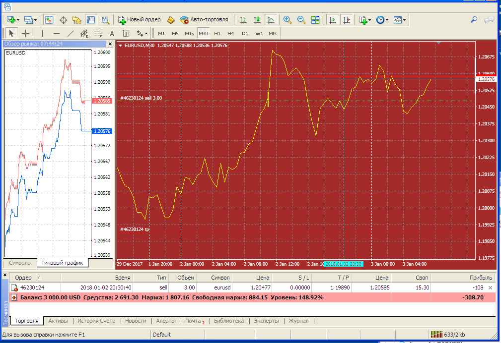This screenshot has height=343, width=501.
Task: Open the profiles icon
Action: tap(28, 20)
